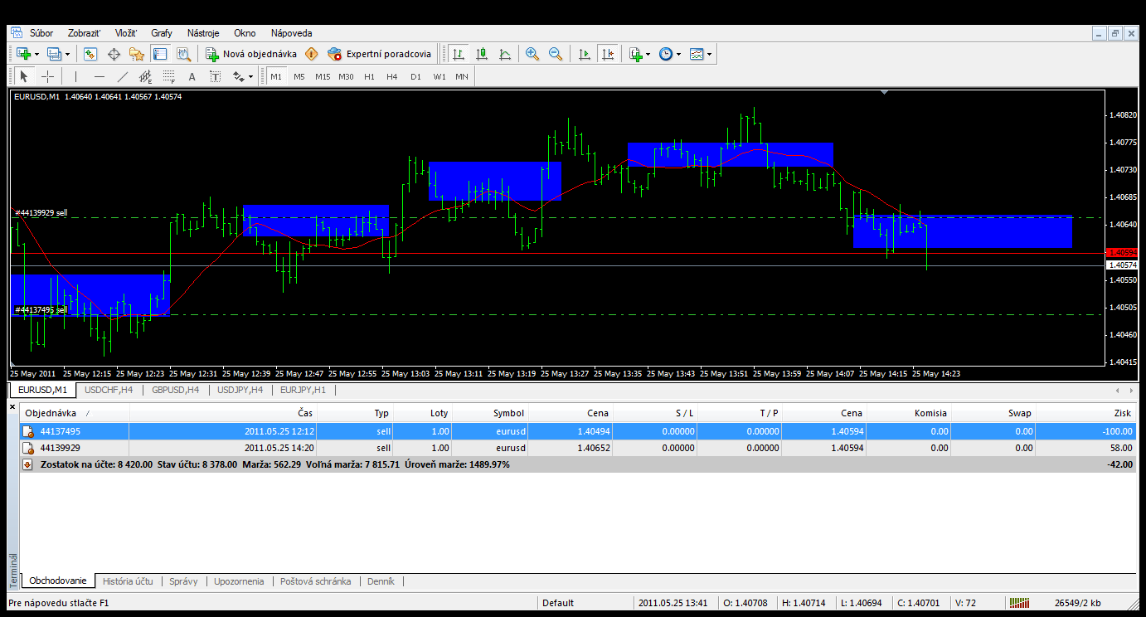1146x617 pixels.
Task: Expand the templates dropdown arrow
Action: pyautogui.click(x=709, y=54)
